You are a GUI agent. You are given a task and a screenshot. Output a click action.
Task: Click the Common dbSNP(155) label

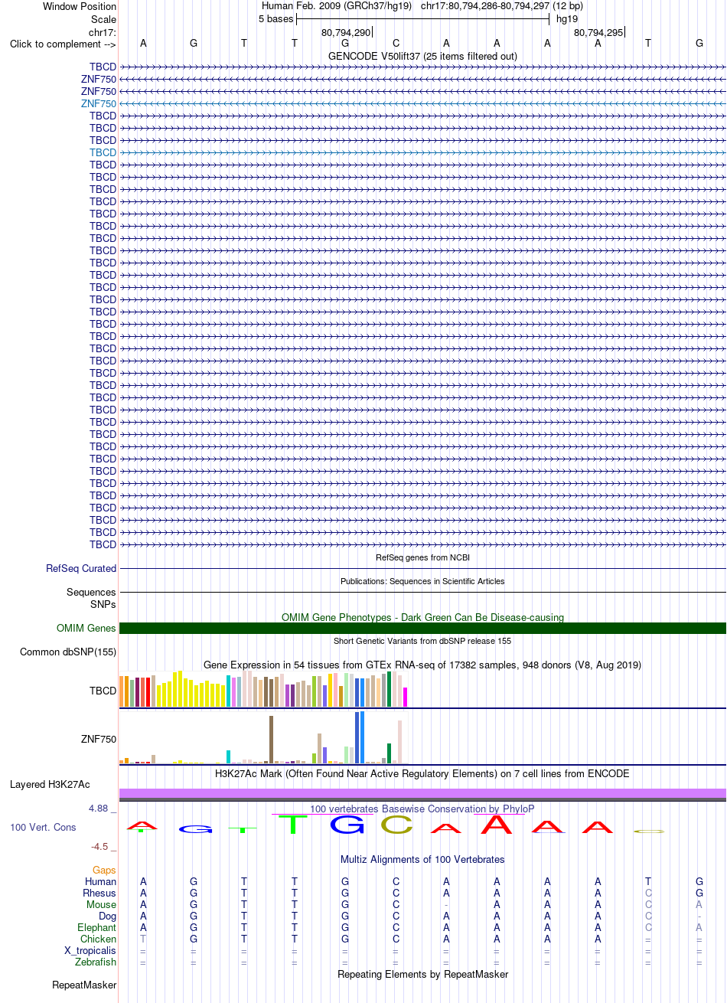pyautogui.click(x=68, y=652)
